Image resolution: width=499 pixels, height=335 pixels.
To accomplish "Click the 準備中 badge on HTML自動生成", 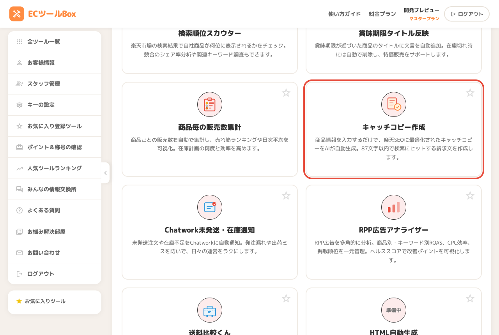I will 394,310.
